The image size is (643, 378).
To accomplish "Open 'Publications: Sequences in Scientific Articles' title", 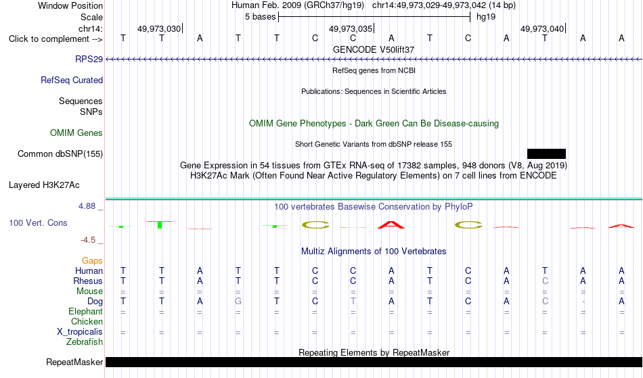I will 374,91.
